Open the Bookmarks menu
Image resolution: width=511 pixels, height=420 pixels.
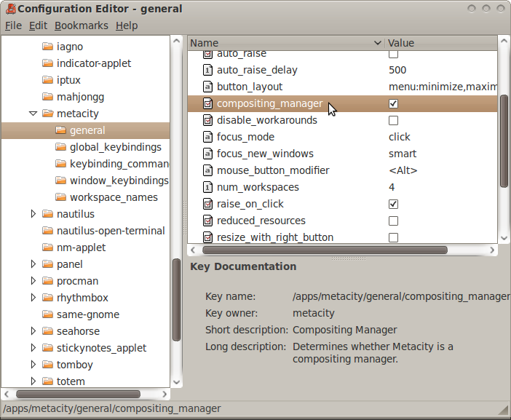tap(81, 25)
